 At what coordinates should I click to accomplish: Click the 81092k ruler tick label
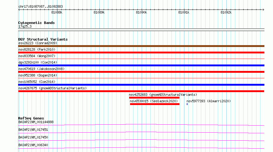pyautogui.click(x=226, y=12)
